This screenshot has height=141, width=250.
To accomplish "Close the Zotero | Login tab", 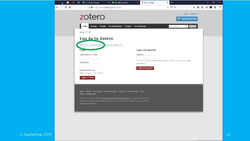I will pyautogui.click(x=167, y=3).
